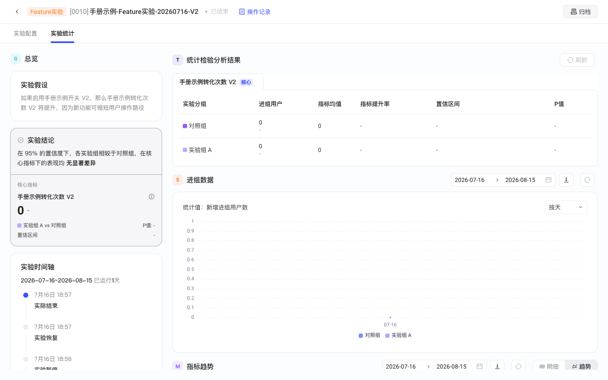This screenshot has width=608, height=380.
Task: Click the P值 column header
Action: [x=559, y=104]
